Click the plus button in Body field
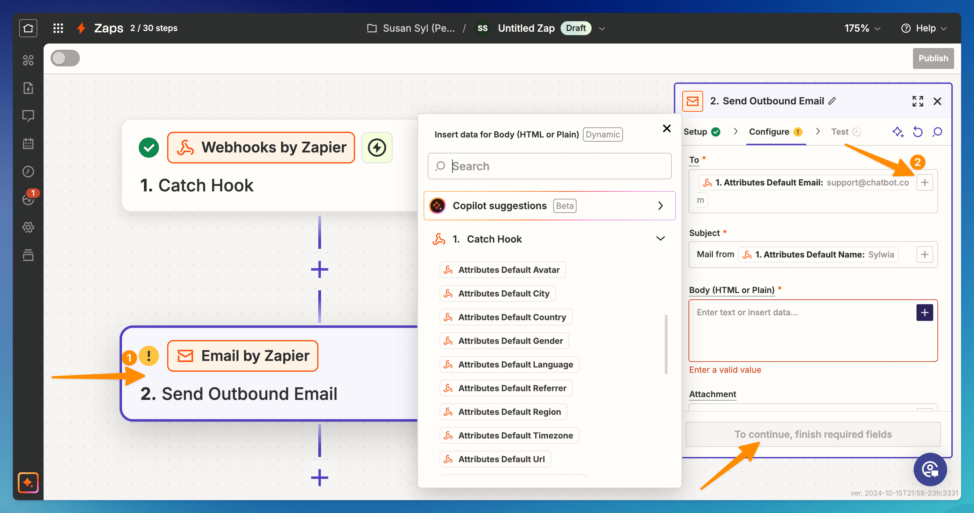The image size is (974, 513). coord(924,312)
